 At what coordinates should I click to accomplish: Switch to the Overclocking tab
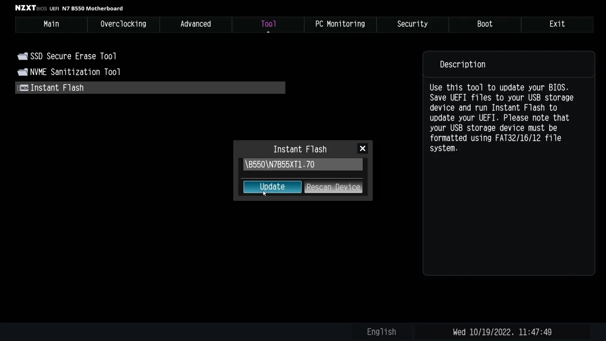[123, 24]
